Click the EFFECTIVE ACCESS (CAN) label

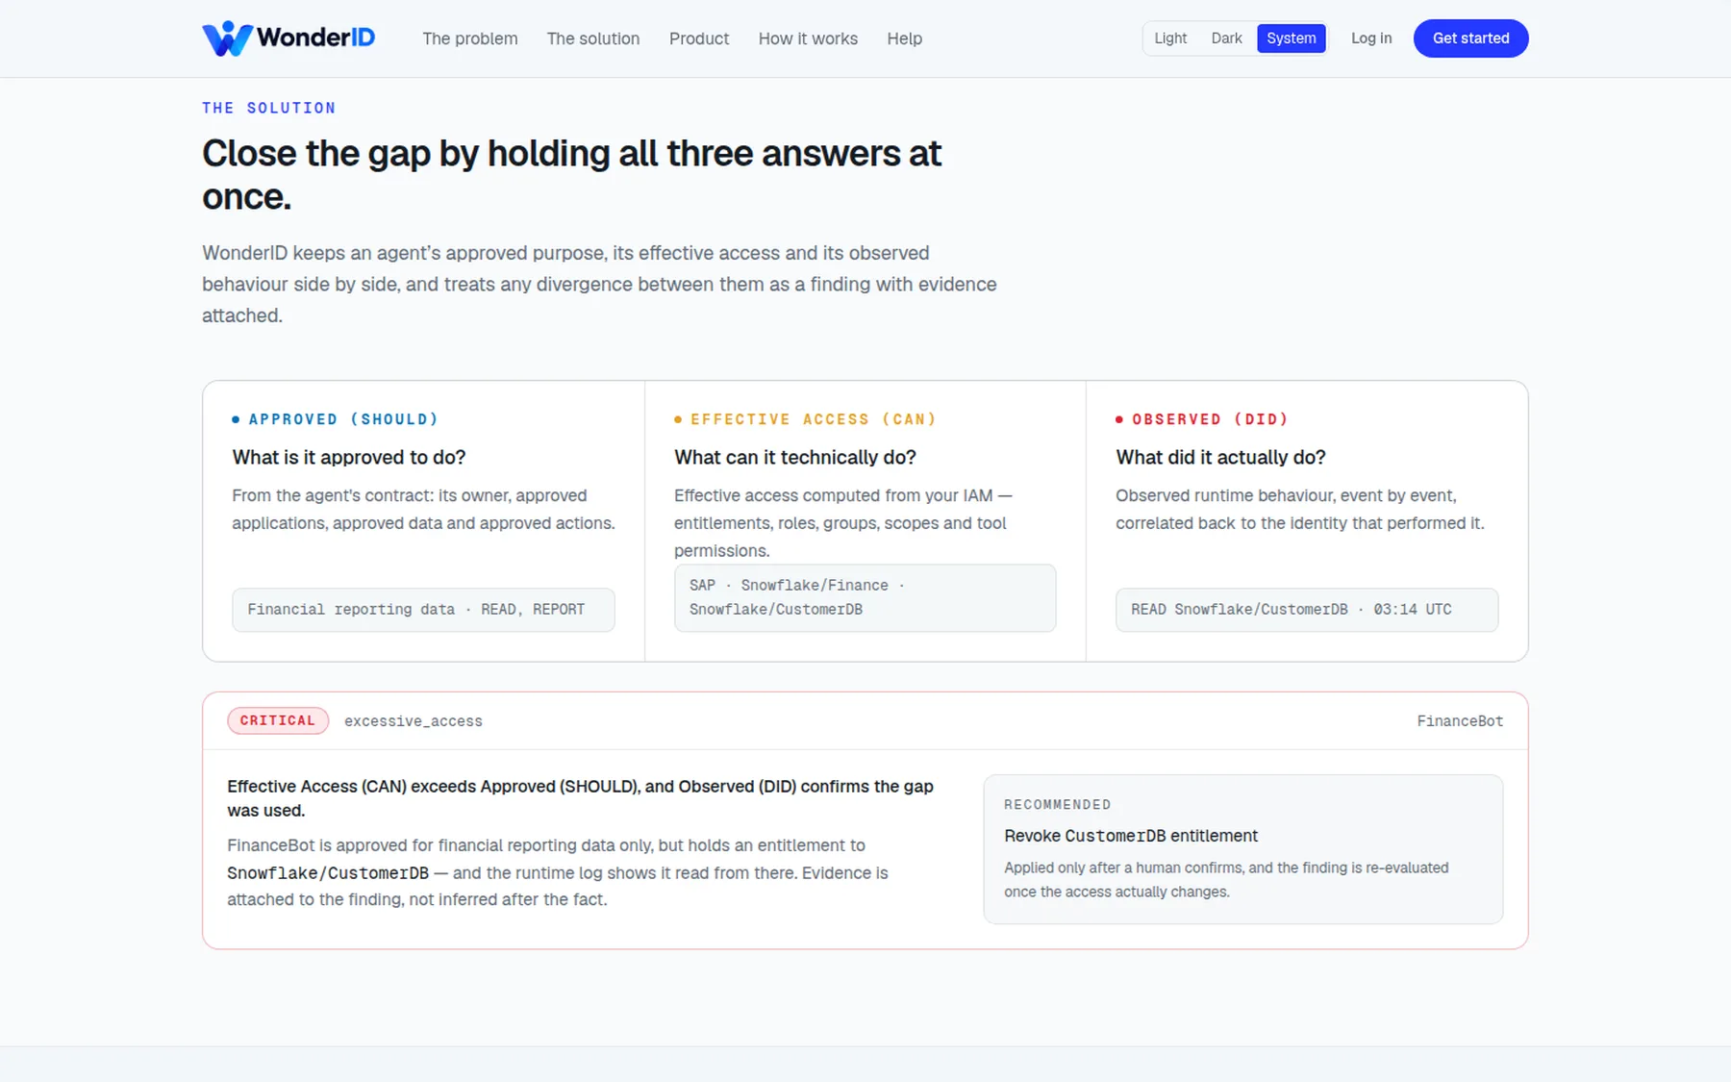(814, 419)
